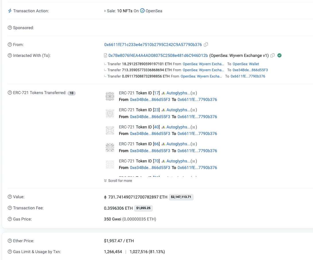Open OpenSea: Wyvern Excha... in 18.29 ETH transfer
Viewport: 313px width, 260px height.
point(203,64)
